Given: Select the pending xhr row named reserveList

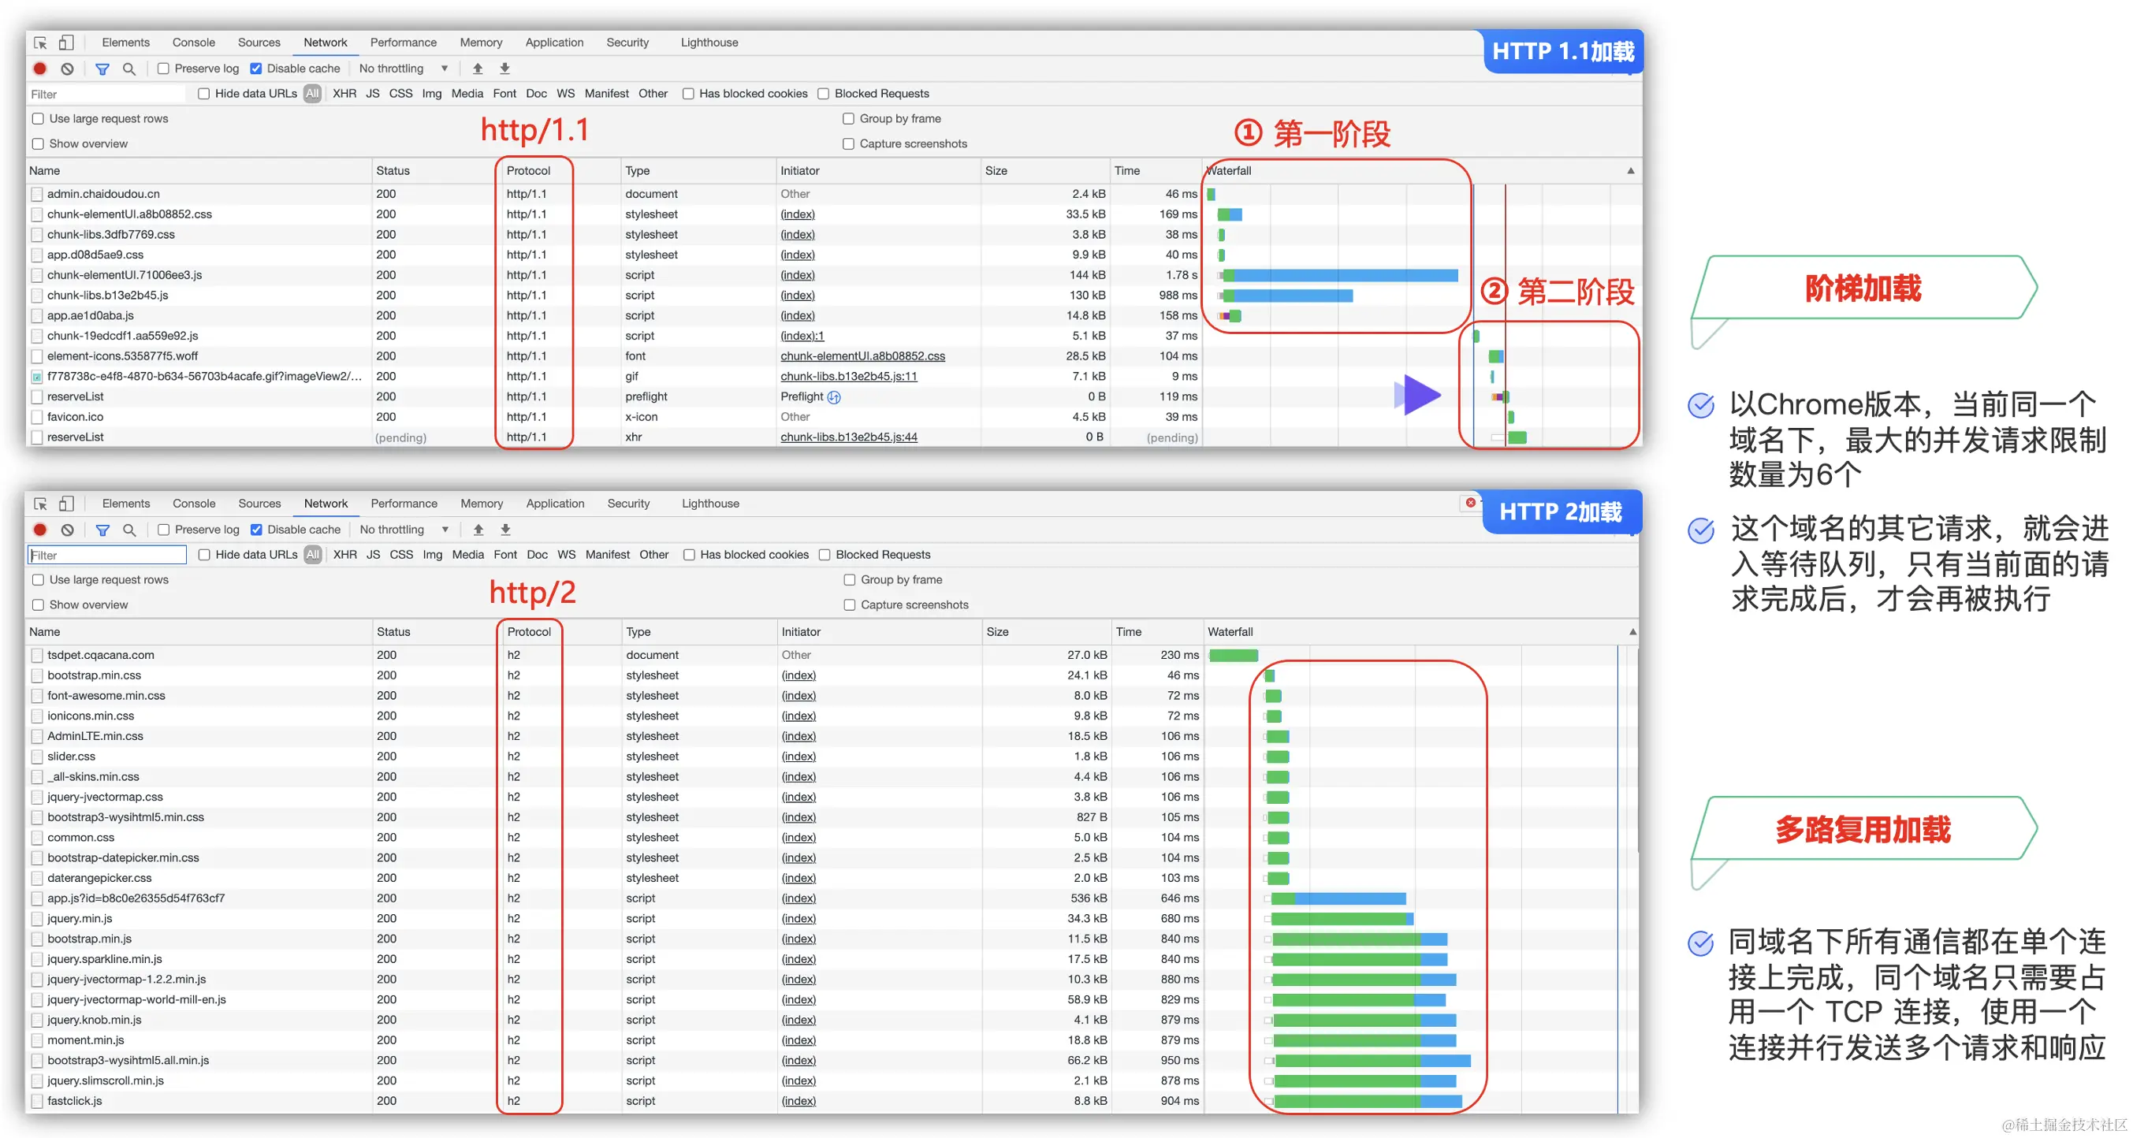Looking at the screenshot, I should (835, 437).
